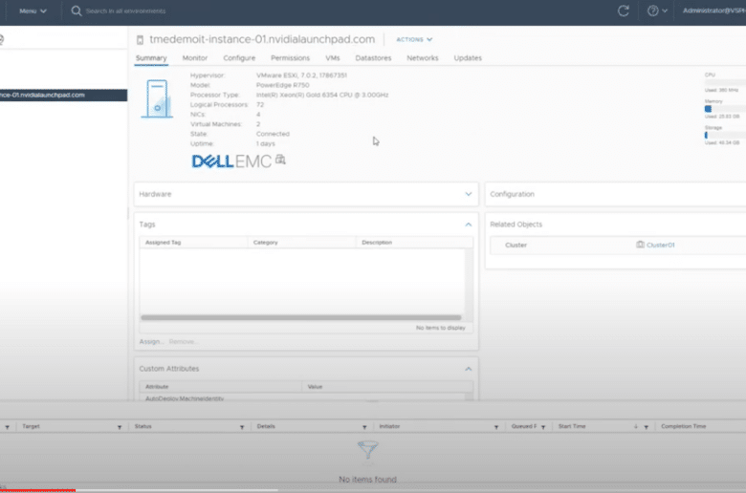Viewport: 746px width, 493px height.
Task: Select the nvidialaunchpad.com host in tree
Action: pos(63,96)
